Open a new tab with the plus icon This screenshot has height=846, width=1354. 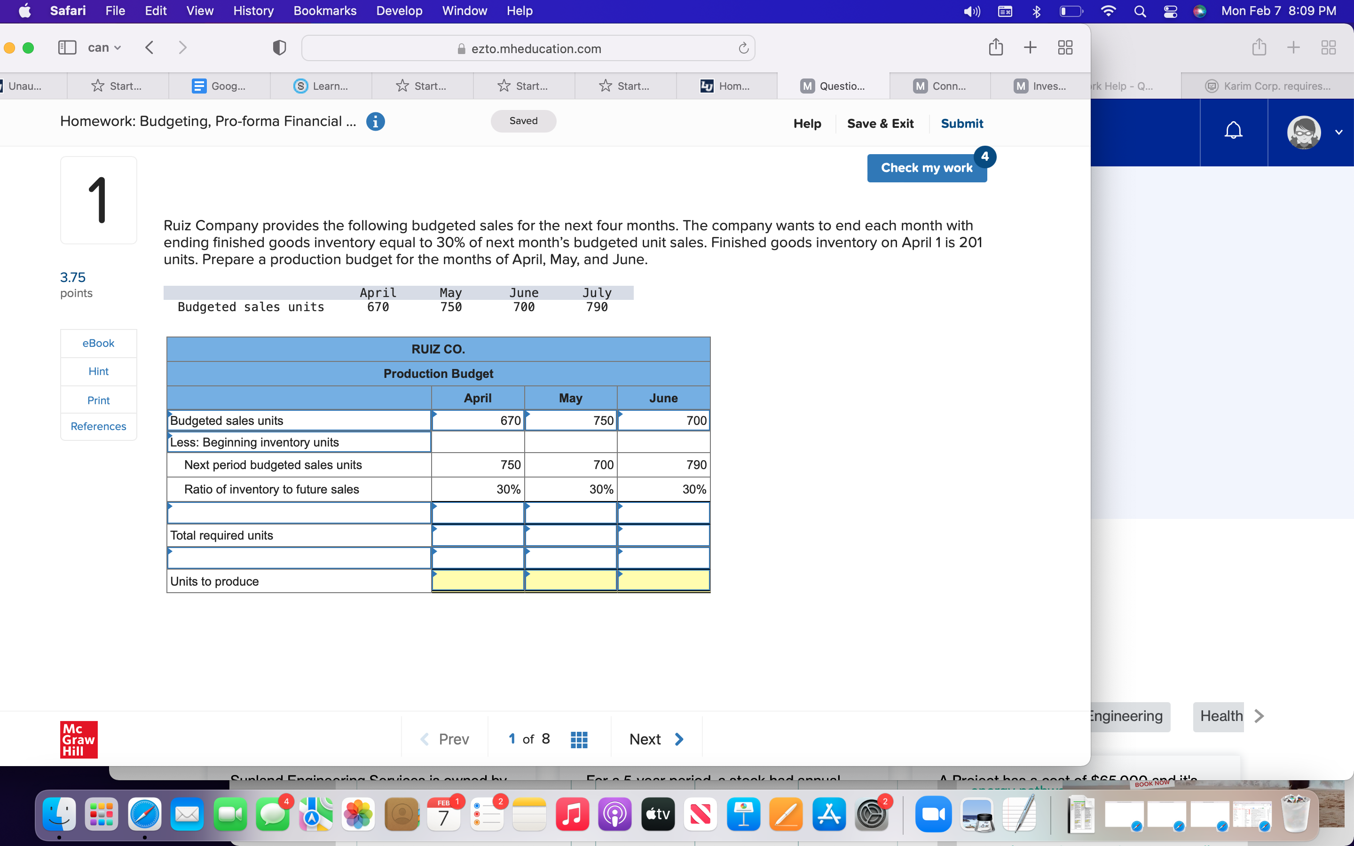click(1030, 47)
